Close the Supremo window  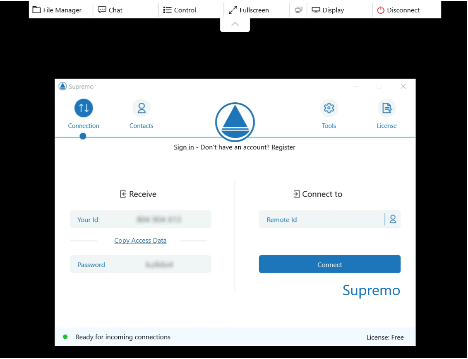click(403, 86)
